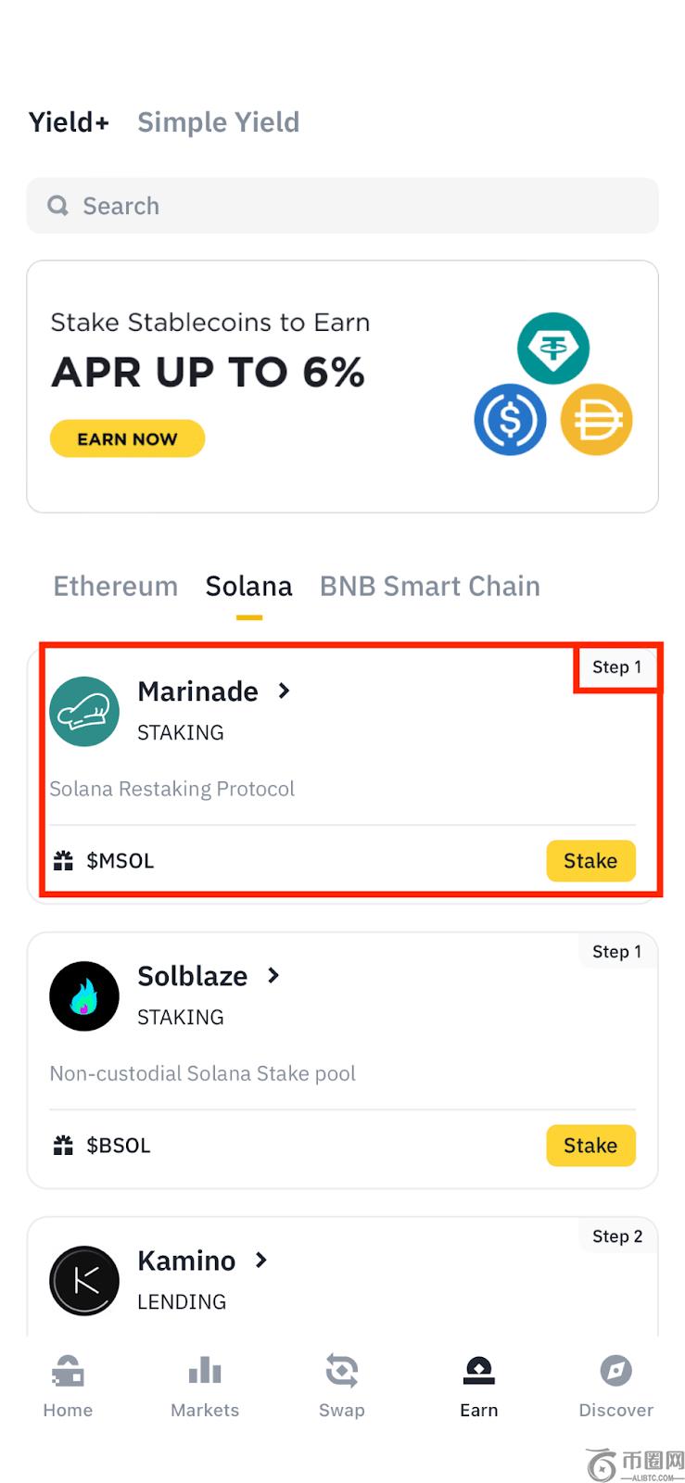Expand Marinade details chevron
Viewport: 685px width, 1483px height.
285,691
